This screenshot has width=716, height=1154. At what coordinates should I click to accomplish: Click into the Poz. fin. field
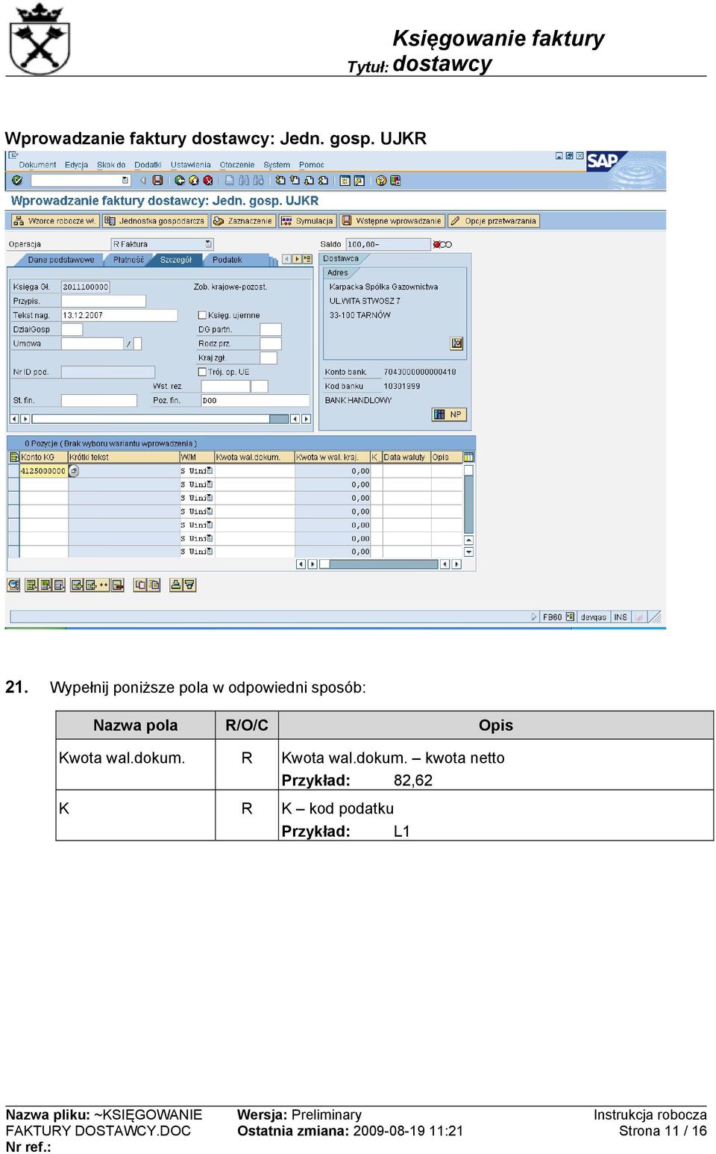[x=255, y=401]
